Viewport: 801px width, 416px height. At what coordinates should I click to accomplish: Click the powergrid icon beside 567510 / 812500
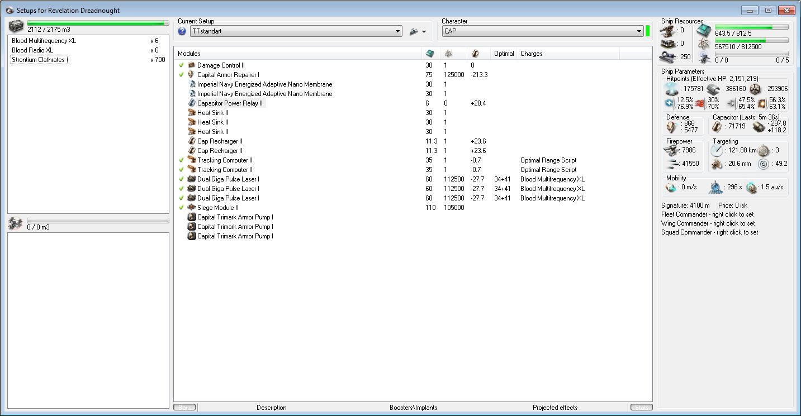(704, 44)
